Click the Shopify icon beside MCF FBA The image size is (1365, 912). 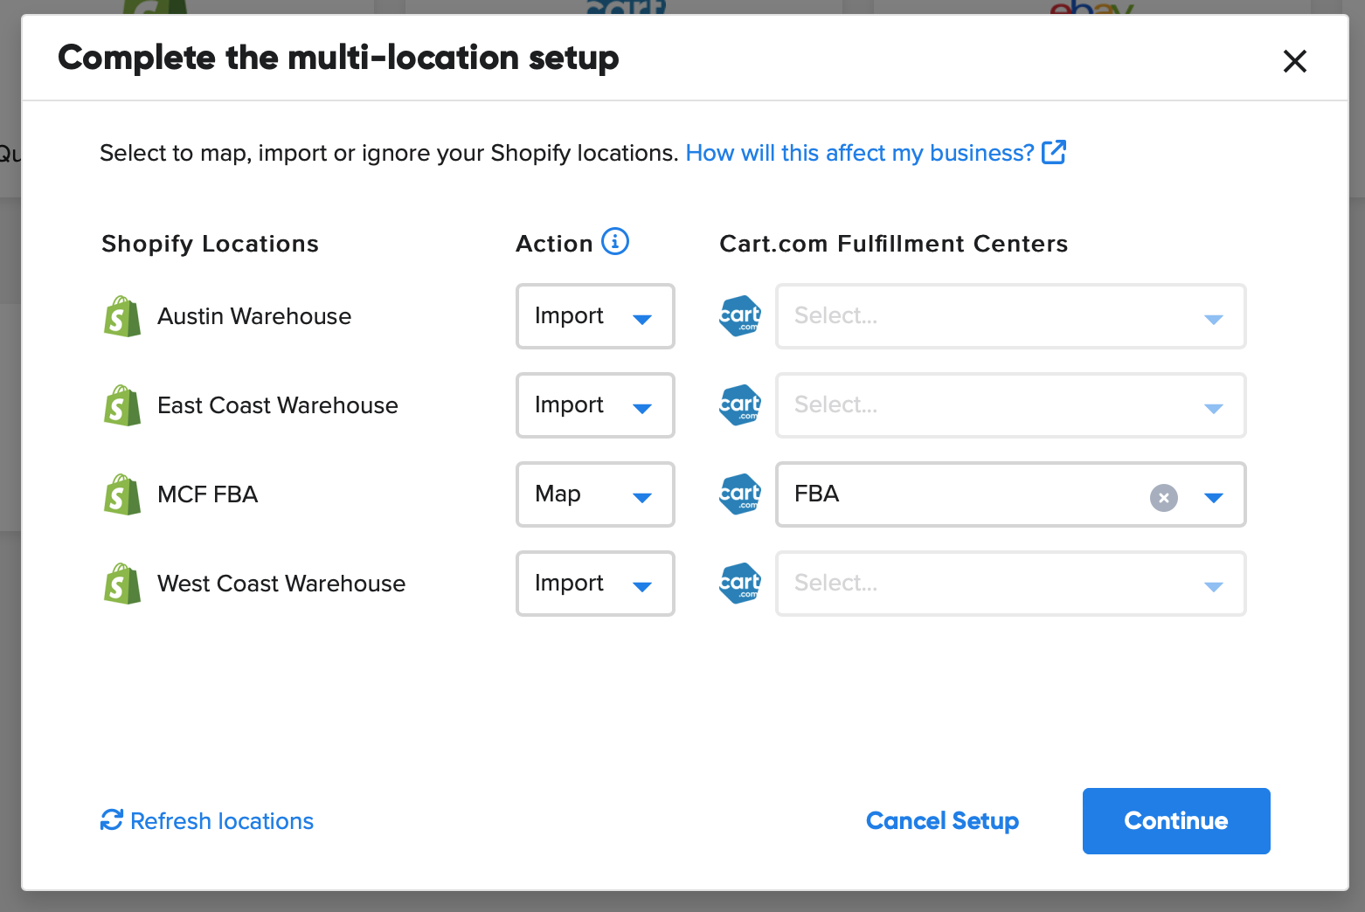(122, 494)
